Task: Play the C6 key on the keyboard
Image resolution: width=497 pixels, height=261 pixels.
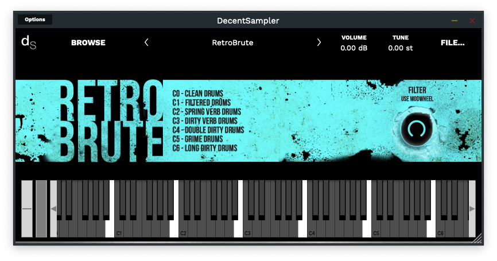Action: coord(441,229)
